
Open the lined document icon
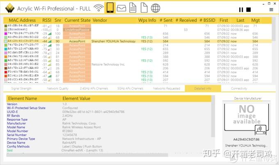pos(133,8)
